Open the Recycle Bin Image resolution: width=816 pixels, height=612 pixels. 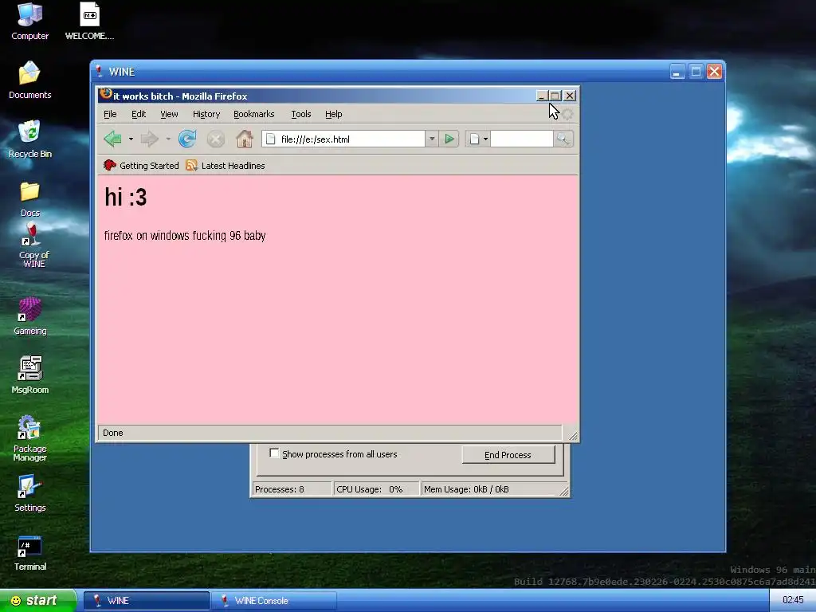pos(29,139)
